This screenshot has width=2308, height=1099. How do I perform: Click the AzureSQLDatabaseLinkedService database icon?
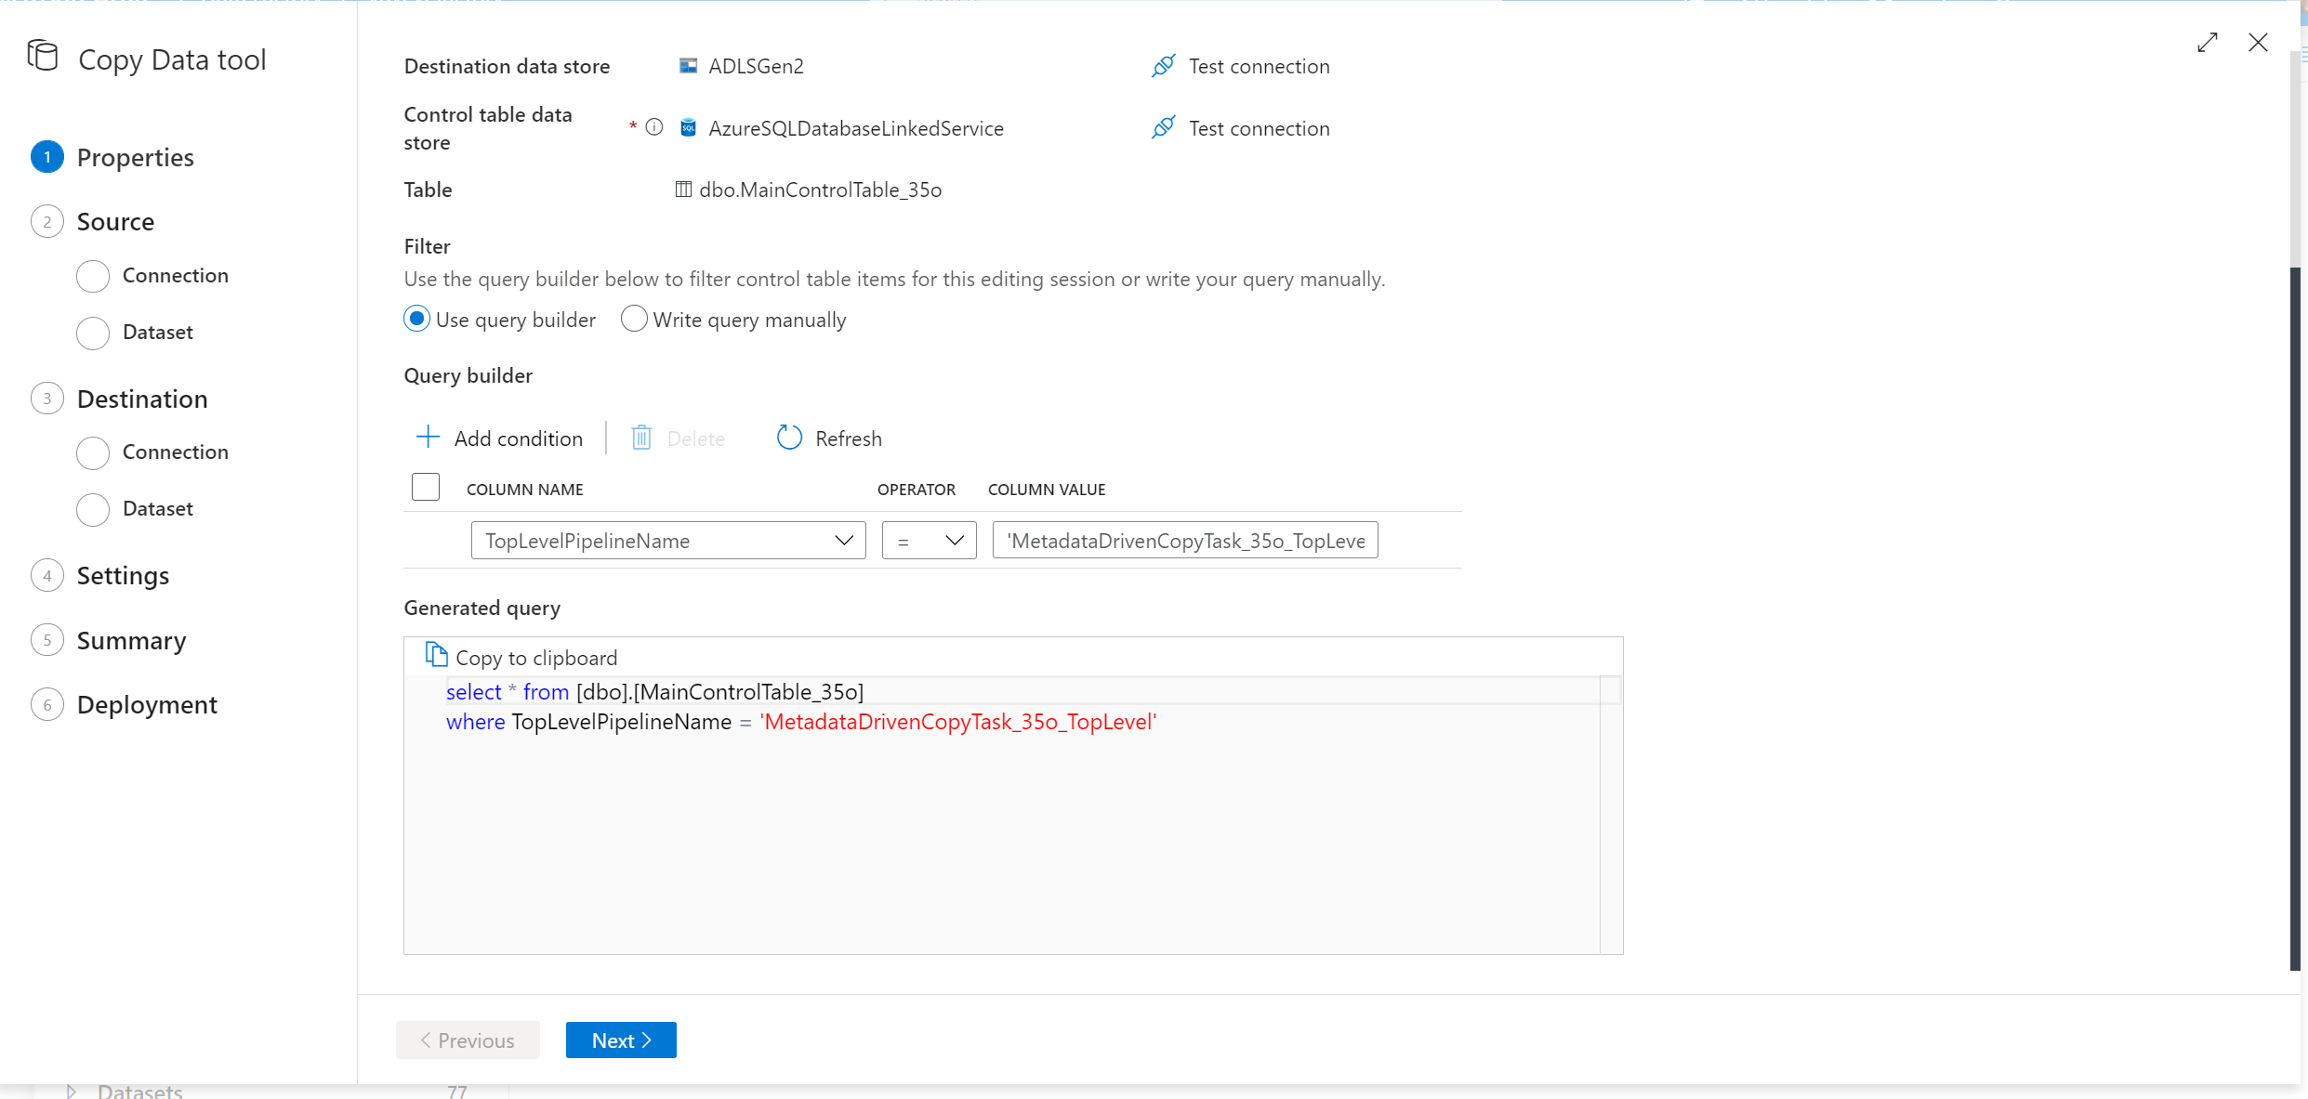coord(688,128)
